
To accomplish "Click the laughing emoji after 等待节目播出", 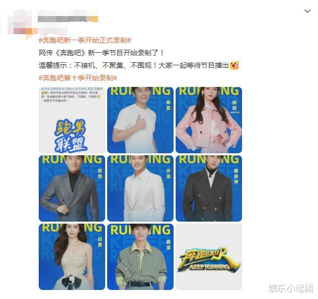I will [x=234, y=65].
